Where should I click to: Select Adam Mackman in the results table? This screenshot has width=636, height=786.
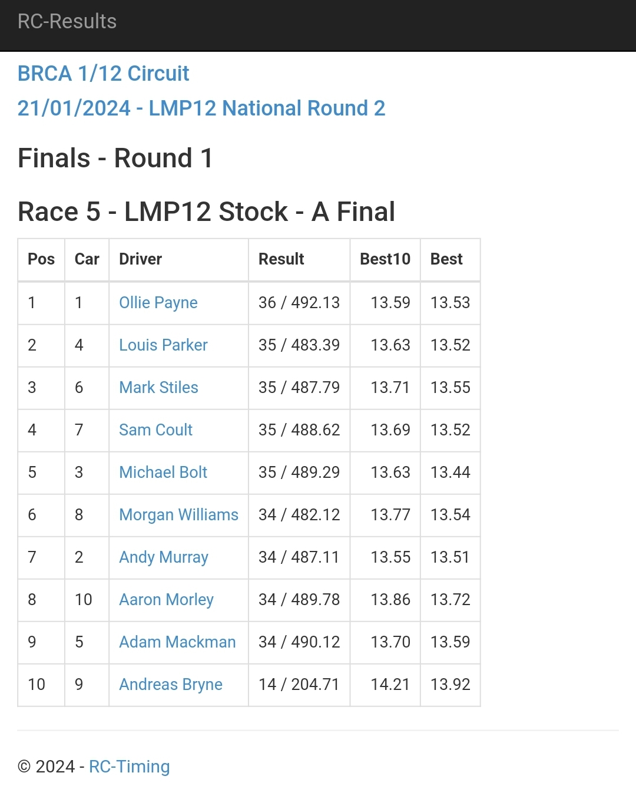pos(177,642)
